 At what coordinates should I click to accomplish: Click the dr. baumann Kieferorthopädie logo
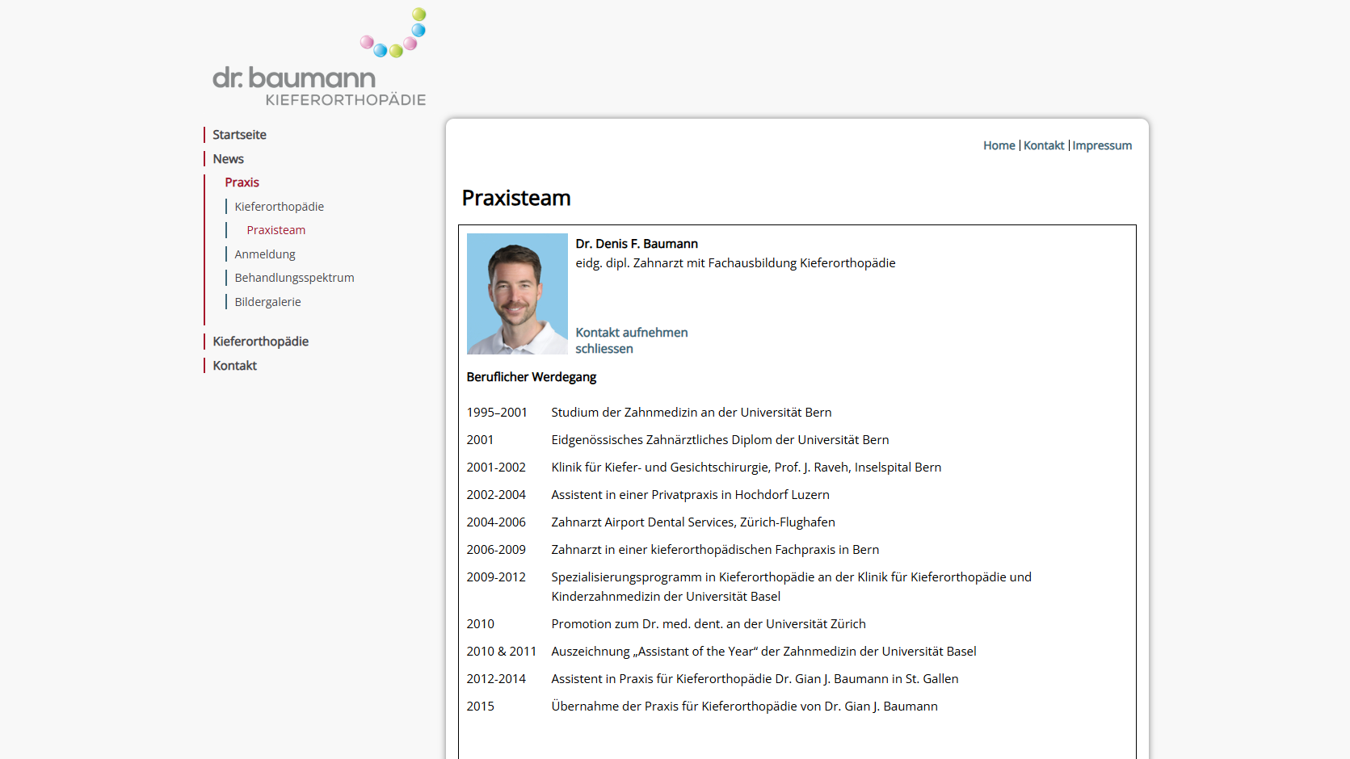tap(319, 57)
